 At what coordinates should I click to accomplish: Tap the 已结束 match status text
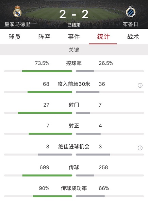[x=74, y=25]
